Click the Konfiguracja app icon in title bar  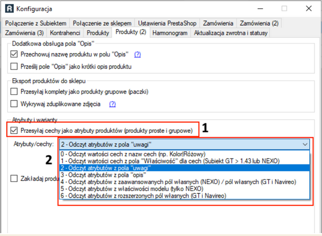click(x=9, y=8)
